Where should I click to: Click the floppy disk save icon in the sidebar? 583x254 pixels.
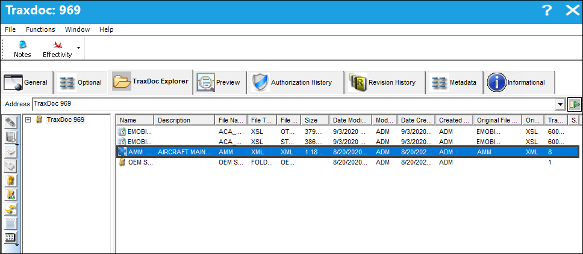click(x=10, y=138)
